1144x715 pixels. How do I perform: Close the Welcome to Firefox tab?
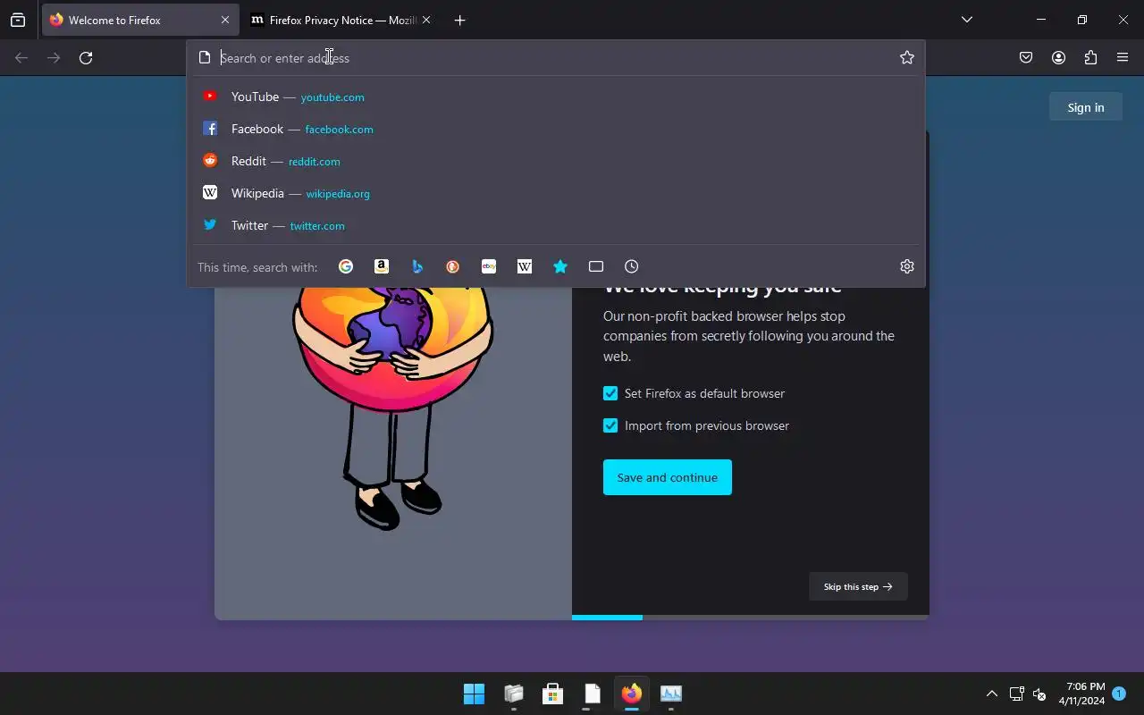224,20
